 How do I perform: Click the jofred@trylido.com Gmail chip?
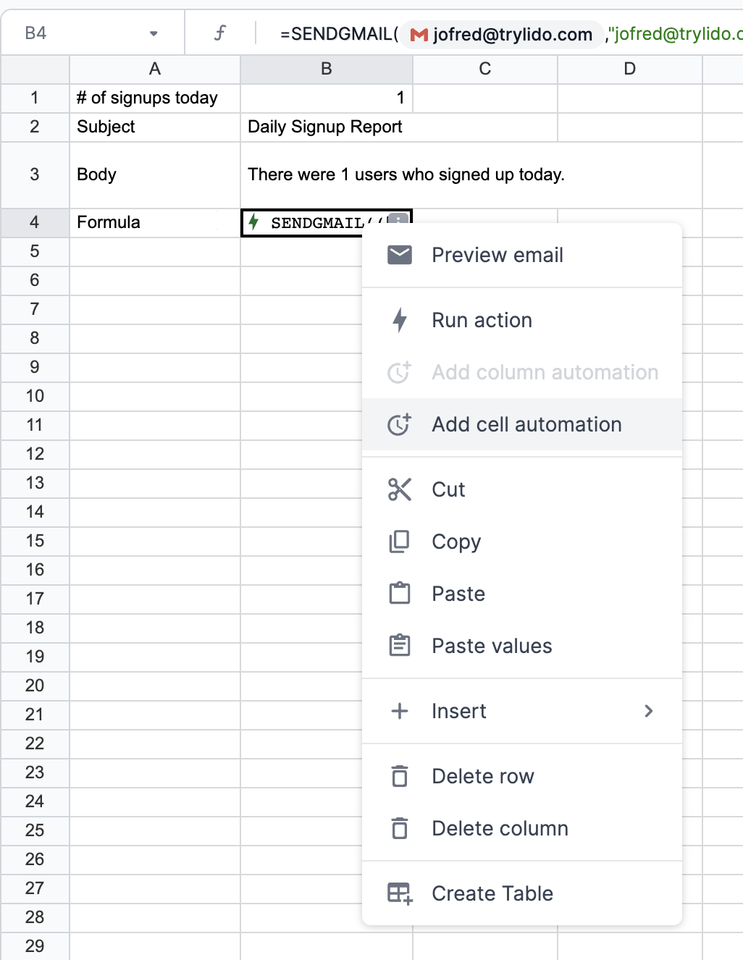(502, 34)
